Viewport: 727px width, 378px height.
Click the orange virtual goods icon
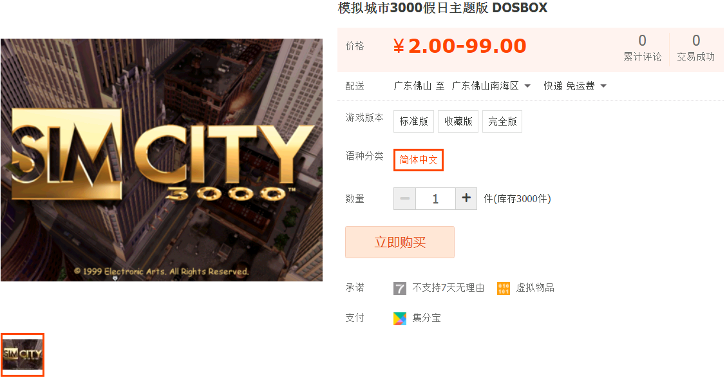[504, 288]
